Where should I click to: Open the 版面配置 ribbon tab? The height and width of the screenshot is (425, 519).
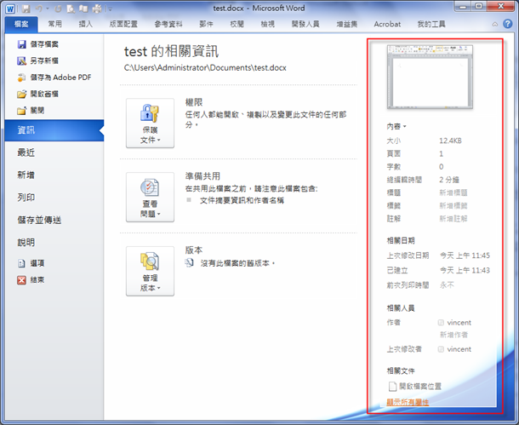pyautogui.click(x=123, y=24)
